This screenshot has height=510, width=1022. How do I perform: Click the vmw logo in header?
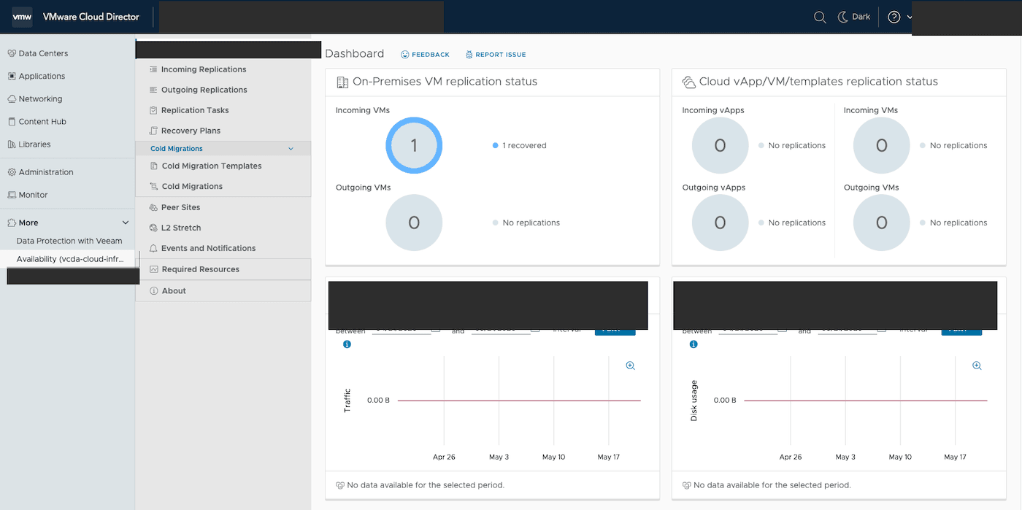pos(22,17)
